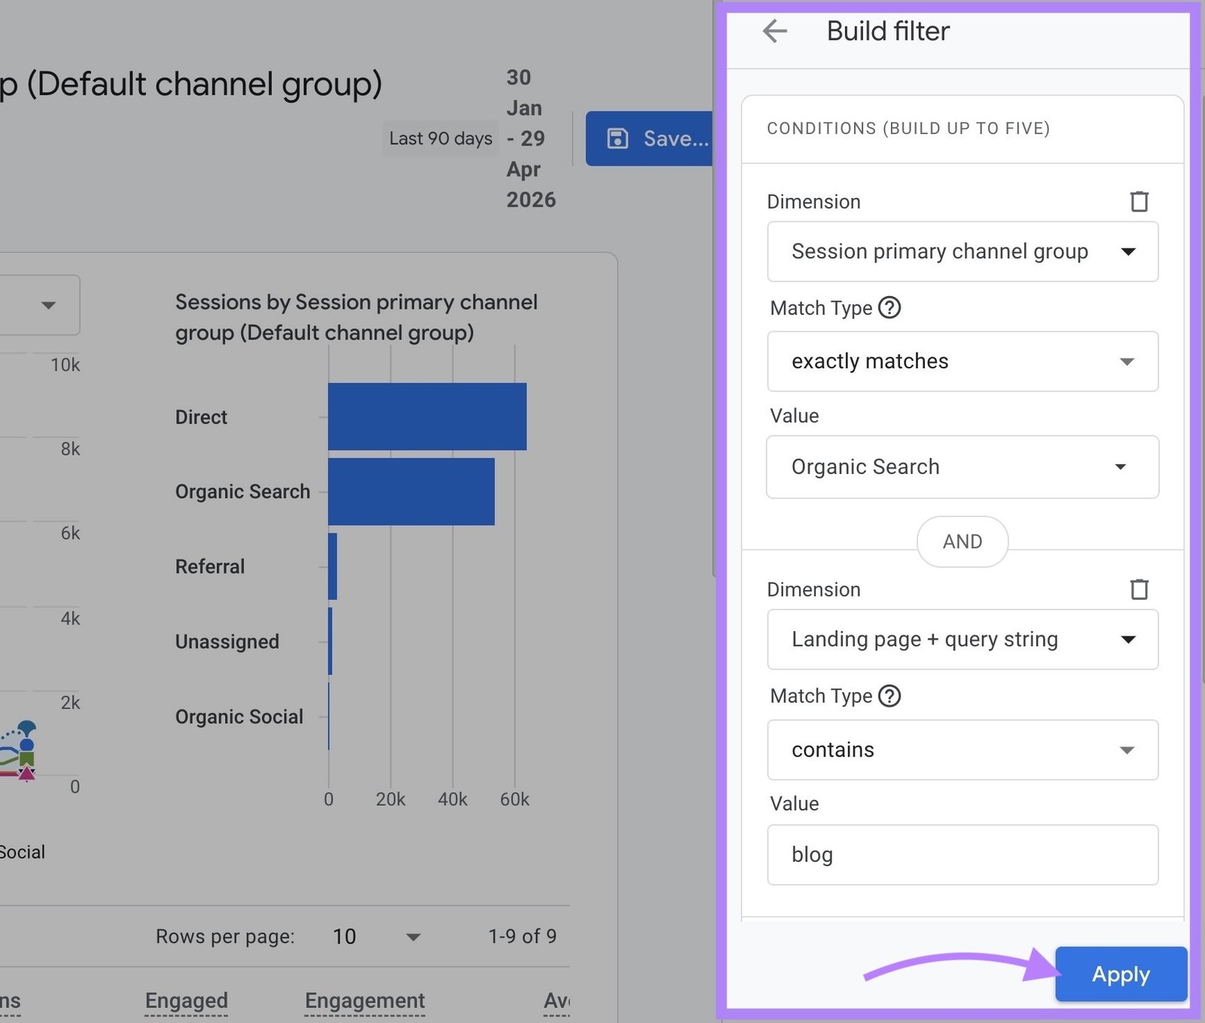Open the Landing page + query string dropdown
Image resolution: width=1205 pixels, height=1023 pixels.
pos(962,640)
